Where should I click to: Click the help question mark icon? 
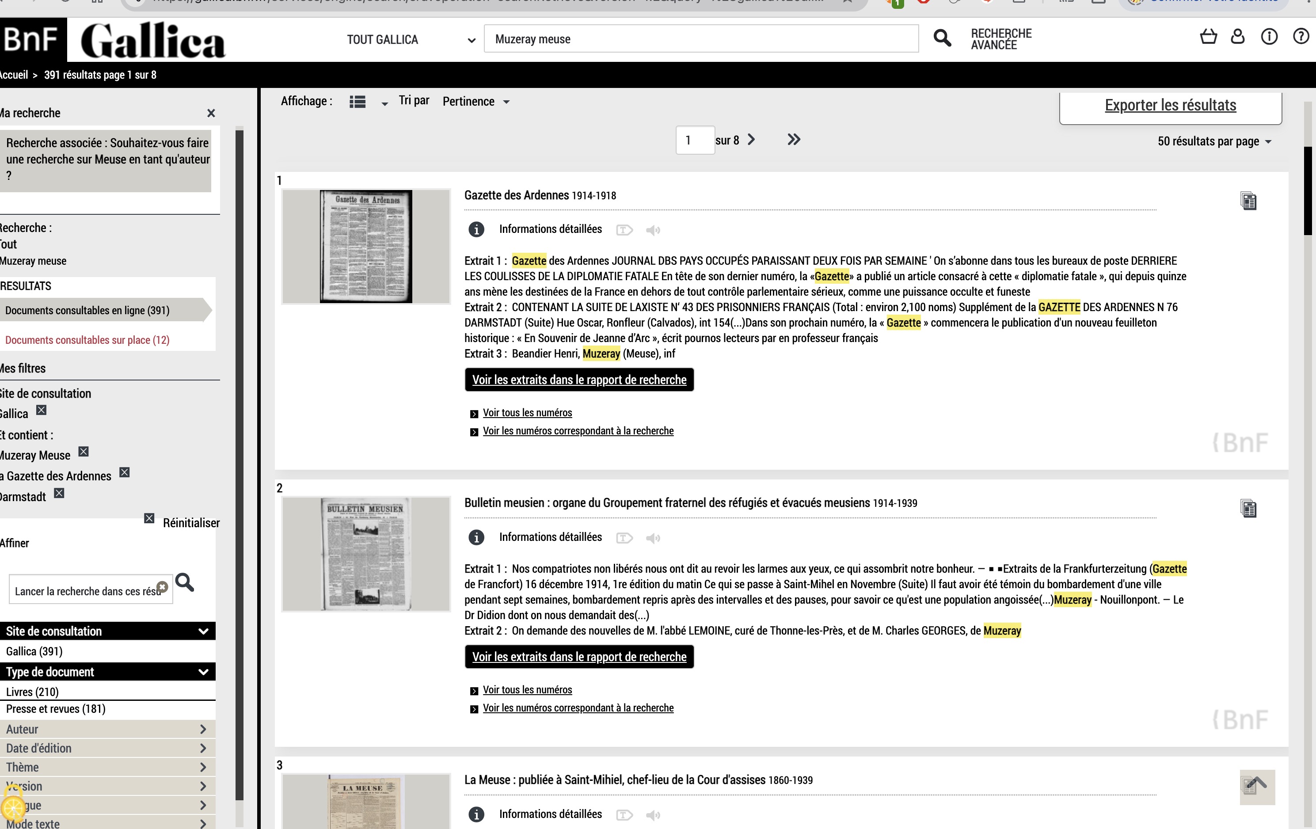1300,37
